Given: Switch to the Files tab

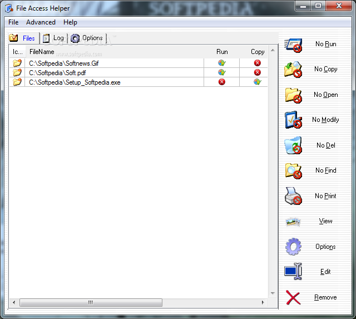Looking at the screenshot, I should [23, 38].
